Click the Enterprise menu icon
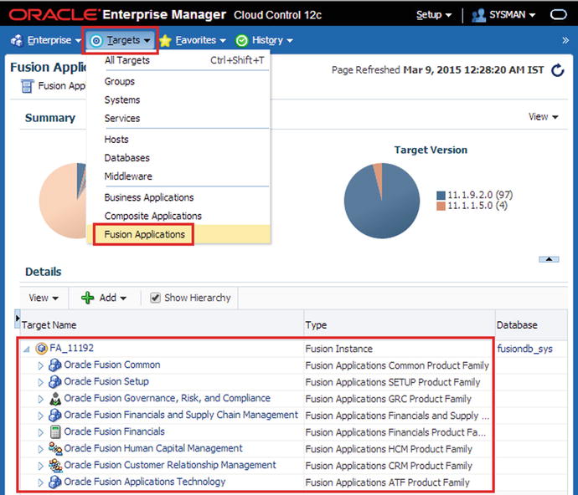 [x=17, y=40]
